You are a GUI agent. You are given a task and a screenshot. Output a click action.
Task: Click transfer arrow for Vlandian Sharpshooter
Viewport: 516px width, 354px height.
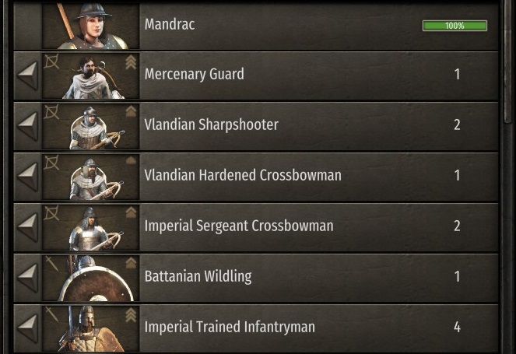click(28, 126)
